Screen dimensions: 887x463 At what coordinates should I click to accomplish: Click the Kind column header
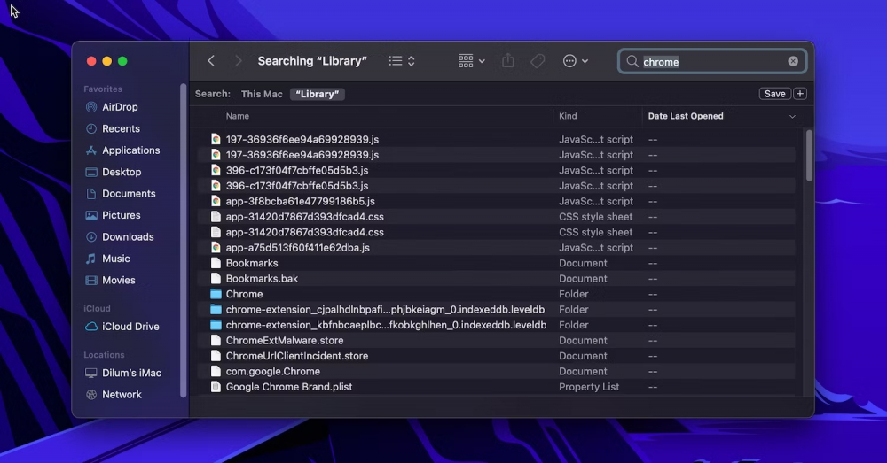(568, 116)
